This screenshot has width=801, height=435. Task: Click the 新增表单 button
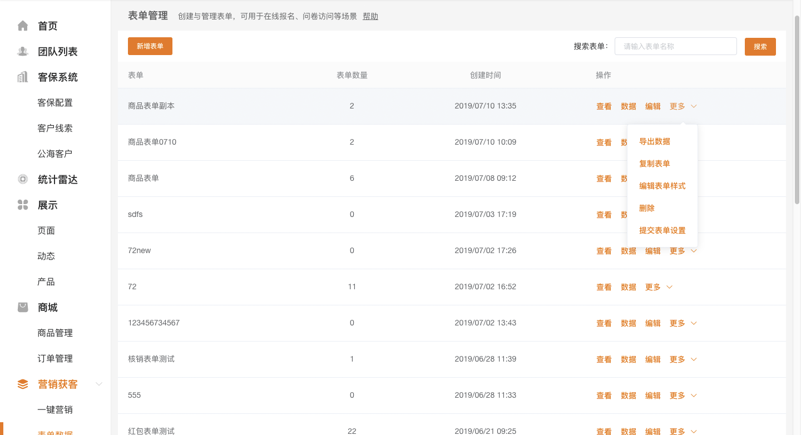(x=150, y=46)
